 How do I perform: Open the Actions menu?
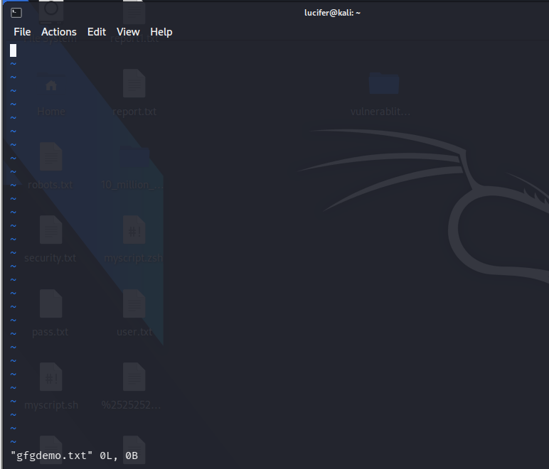click(59, 32)
